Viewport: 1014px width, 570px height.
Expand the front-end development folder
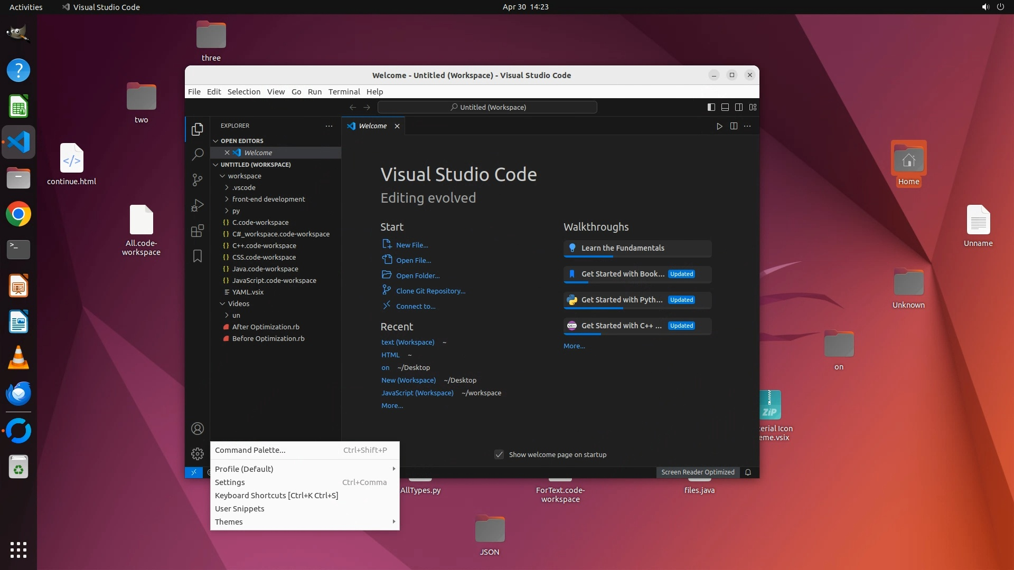click(x=268, y=199)
